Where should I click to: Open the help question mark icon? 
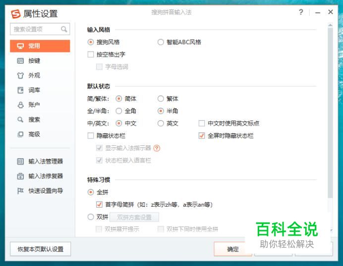click(x=301, y=12)
